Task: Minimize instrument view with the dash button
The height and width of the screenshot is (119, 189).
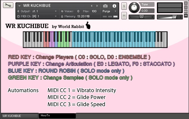Action: coord(186,7)
